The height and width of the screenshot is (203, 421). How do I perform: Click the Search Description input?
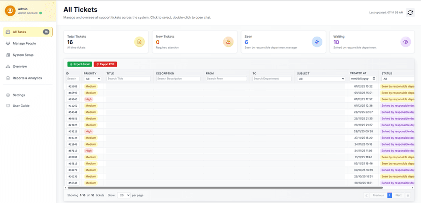pos(178,79)
